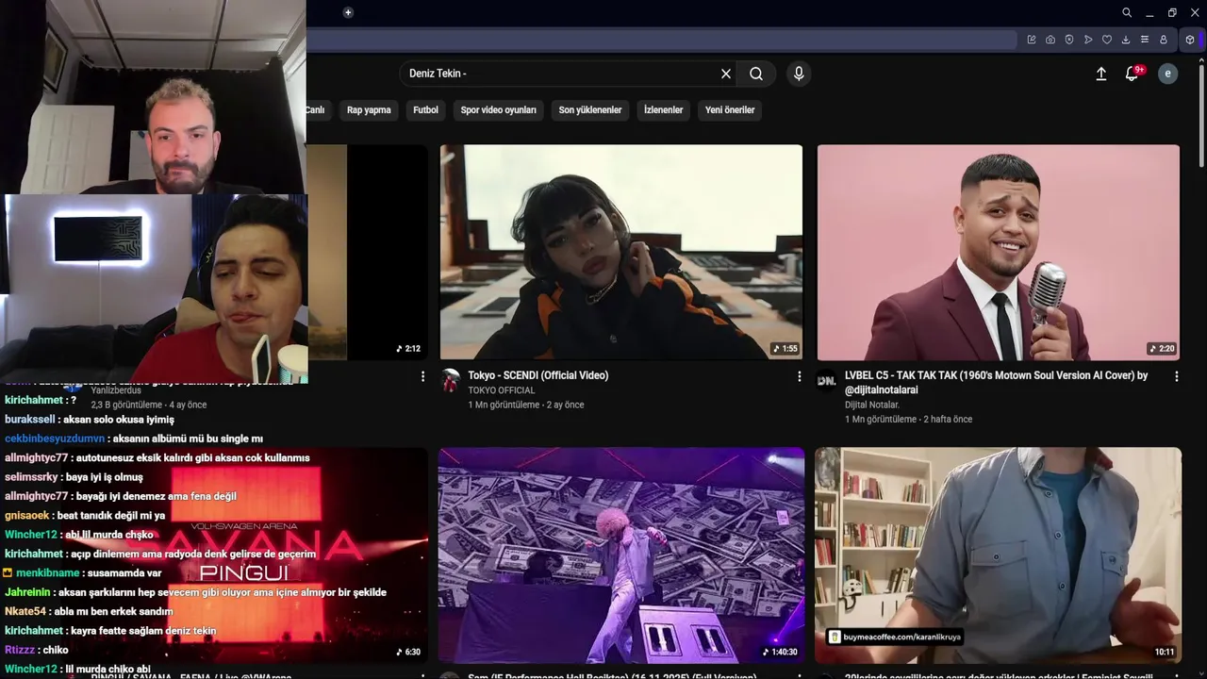The height and width of the screenshot is (679, 1207).
Task: Open the YouTube notifications bell
Action: pyautogui.click(x=1133, y=74)
